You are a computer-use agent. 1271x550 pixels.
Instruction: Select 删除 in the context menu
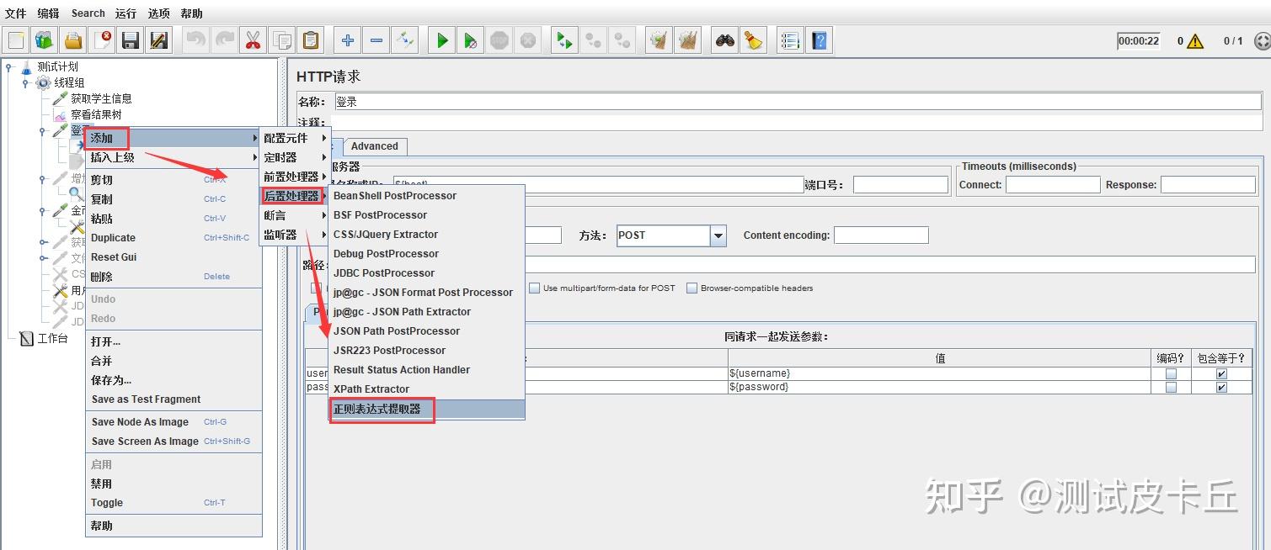coord(174,277)
